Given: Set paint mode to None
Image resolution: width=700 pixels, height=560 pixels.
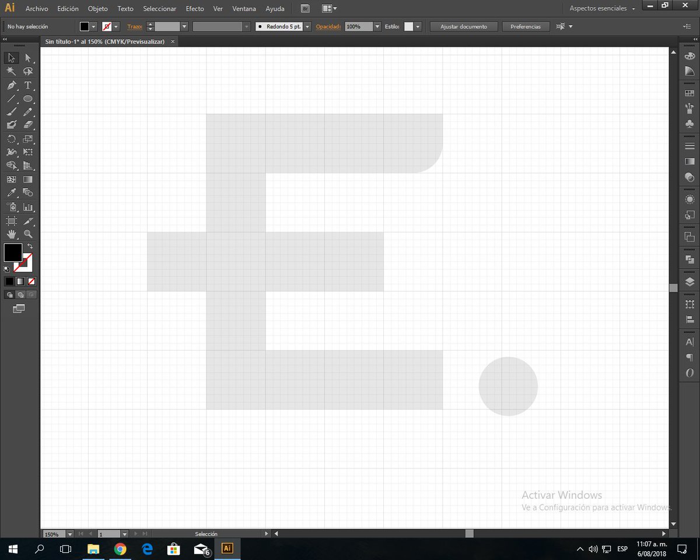Looking at the screenshot, I should pos(32,281).
